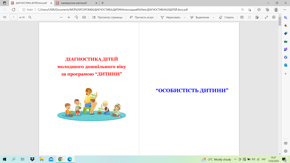Screen dimensions: 290x163
Task: Click the ДІАГНОСТИКА ДІТЕЙ title text
Action: pos(91,59)
